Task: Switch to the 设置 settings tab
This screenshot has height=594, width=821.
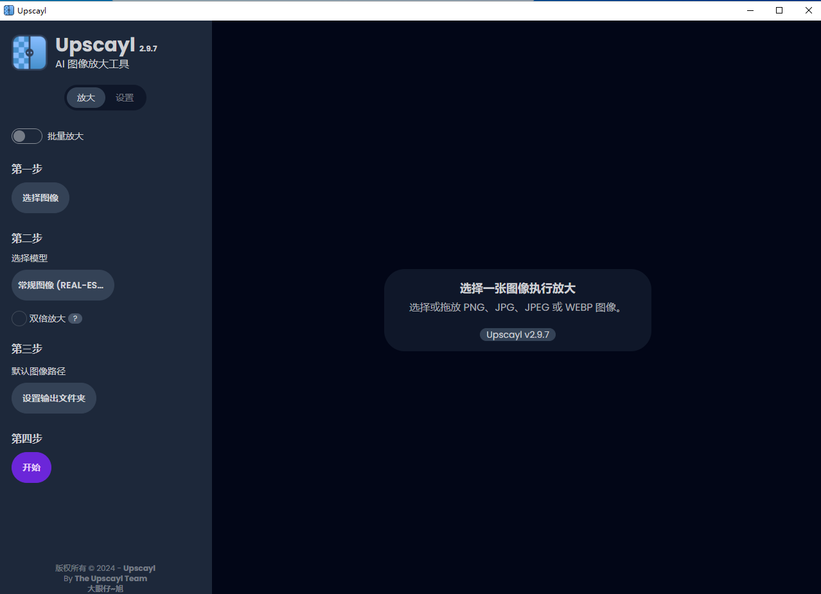Action: [125, 97]
